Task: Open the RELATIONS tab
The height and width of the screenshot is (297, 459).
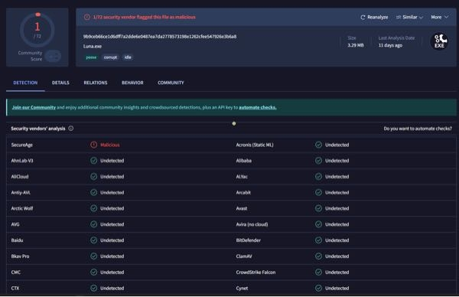Action: pyautogui.click(x=96, y=83)
